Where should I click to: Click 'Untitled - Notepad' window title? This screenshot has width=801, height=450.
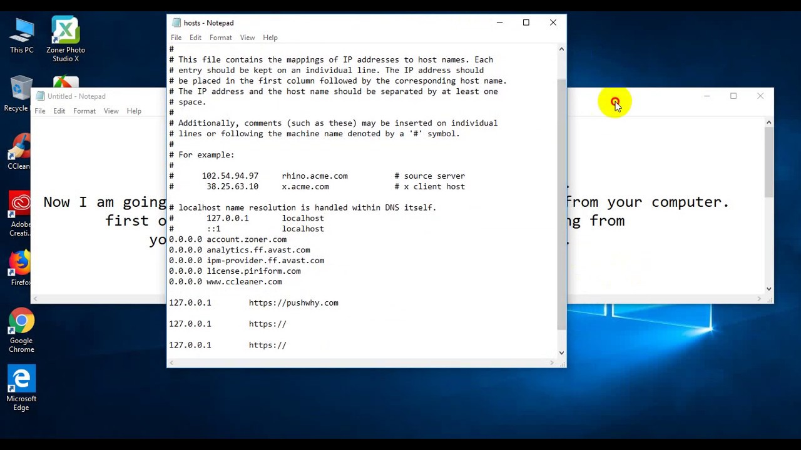pyautogui.click(x=76, y=96)
